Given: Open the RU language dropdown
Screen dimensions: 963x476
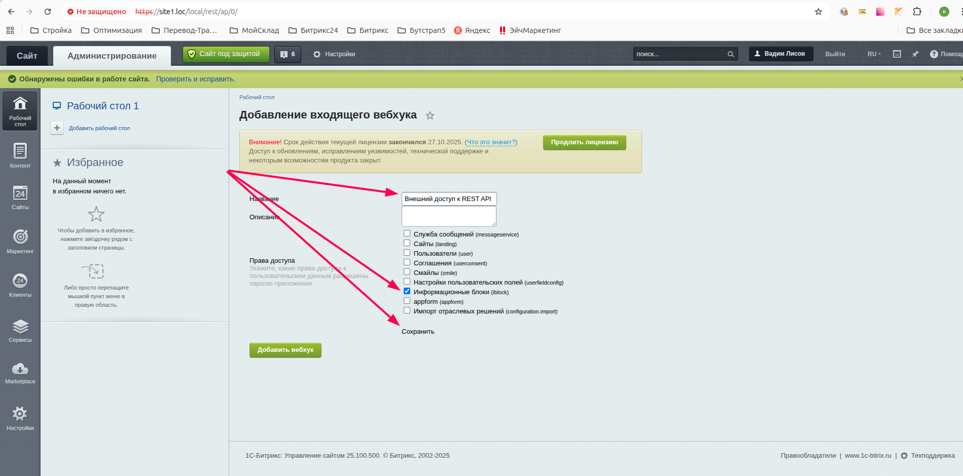Looking at the screenshot, I should point(874,54).
